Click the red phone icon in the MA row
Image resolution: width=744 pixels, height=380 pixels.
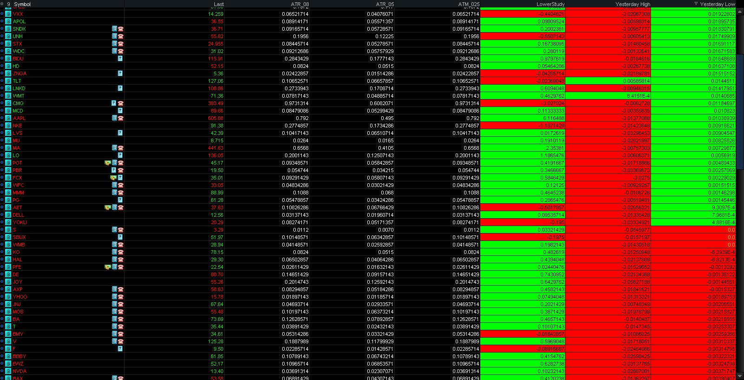point(120,148)
